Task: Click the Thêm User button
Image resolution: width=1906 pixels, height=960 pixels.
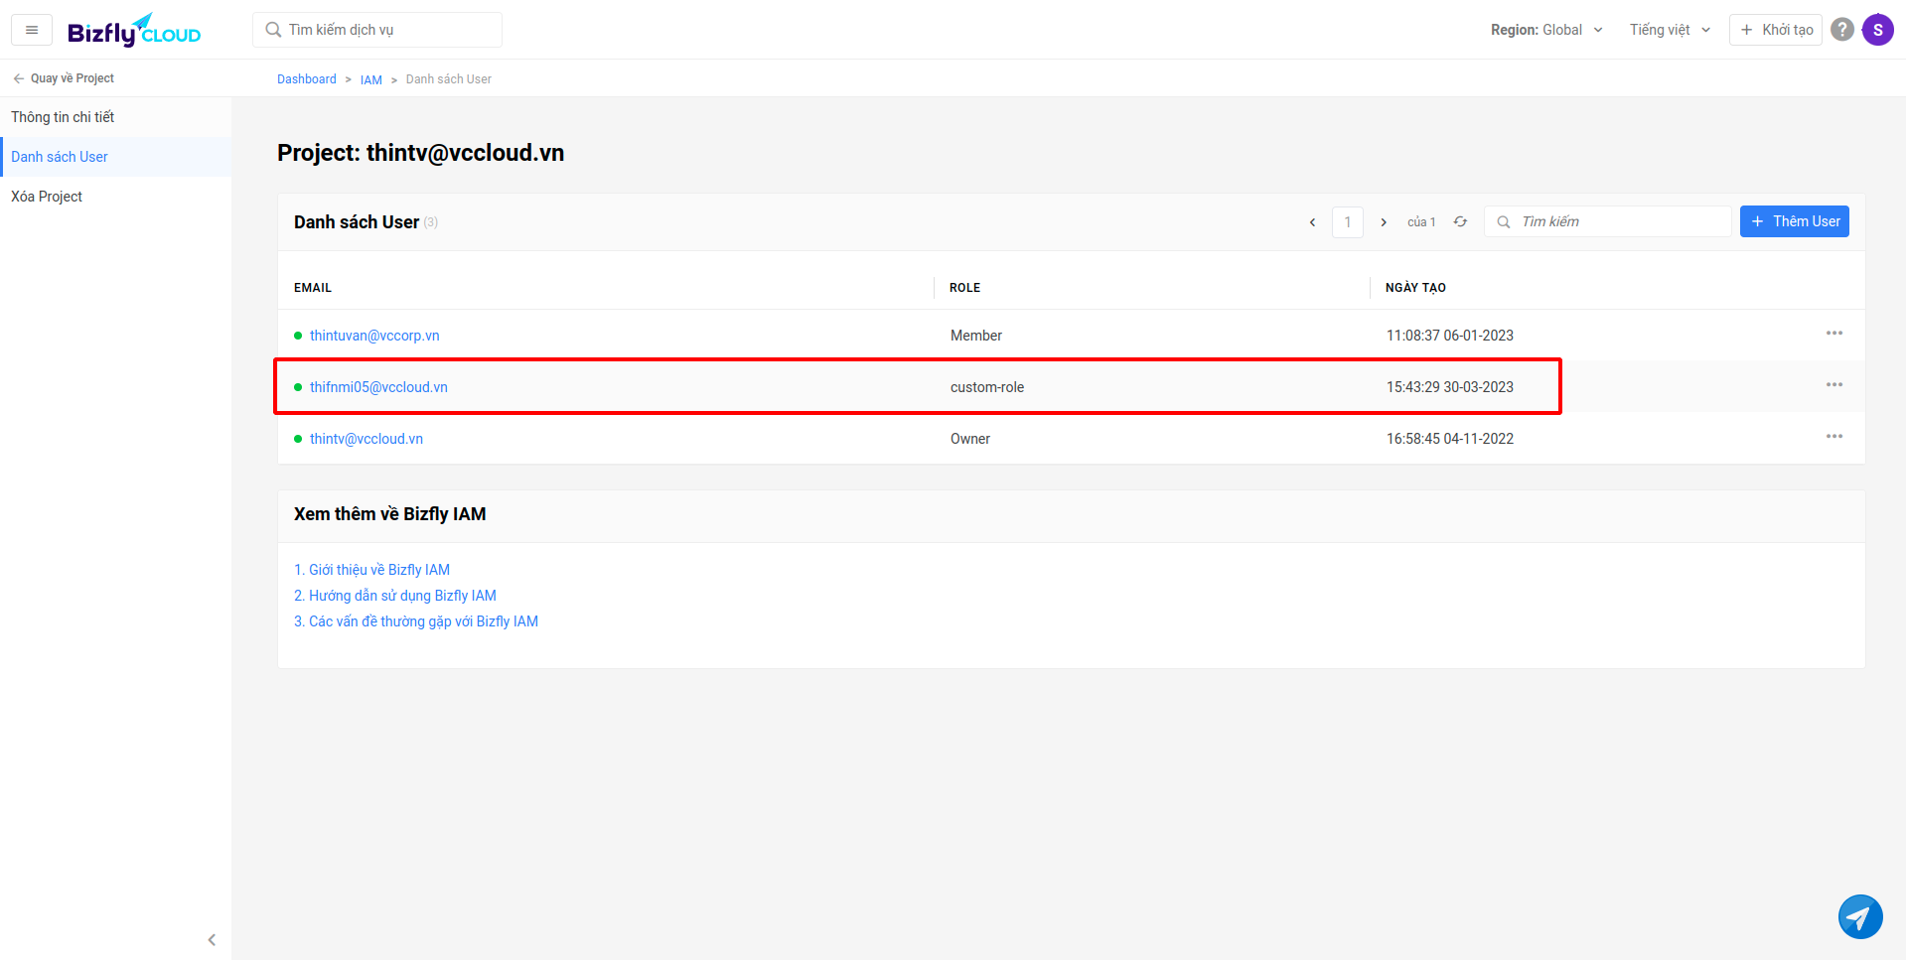Action: (1794, 221)
